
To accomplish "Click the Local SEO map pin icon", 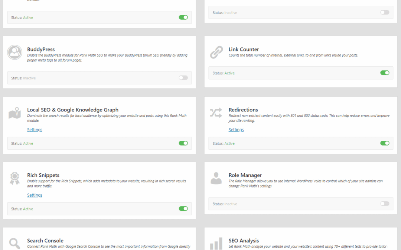I will 14,113.
